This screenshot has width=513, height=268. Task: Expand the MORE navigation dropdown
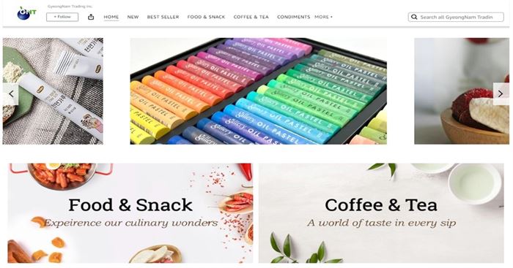[323, 17]
